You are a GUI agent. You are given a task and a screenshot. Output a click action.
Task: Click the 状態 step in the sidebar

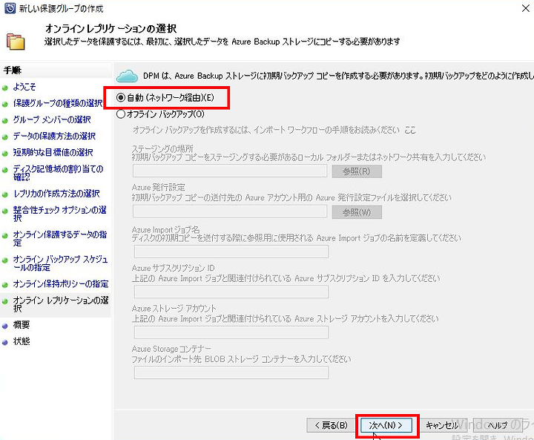[x=21, y=341]
